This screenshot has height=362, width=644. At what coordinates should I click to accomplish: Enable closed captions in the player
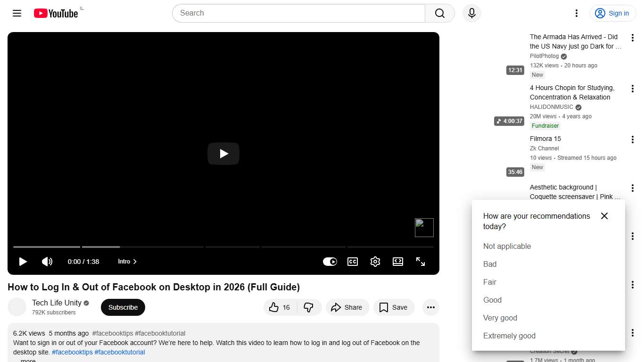(x=353, y=262)
